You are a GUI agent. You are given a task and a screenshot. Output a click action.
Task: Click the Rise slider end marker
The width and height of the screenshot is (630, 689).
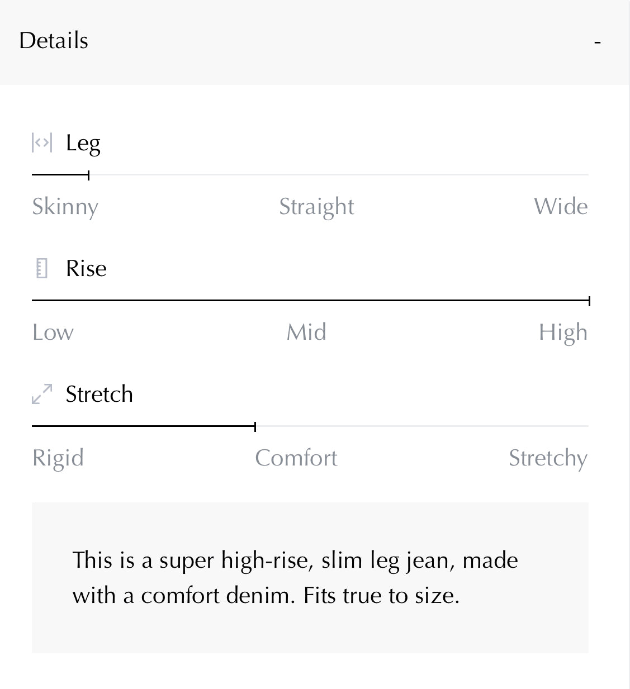(589, 301)
